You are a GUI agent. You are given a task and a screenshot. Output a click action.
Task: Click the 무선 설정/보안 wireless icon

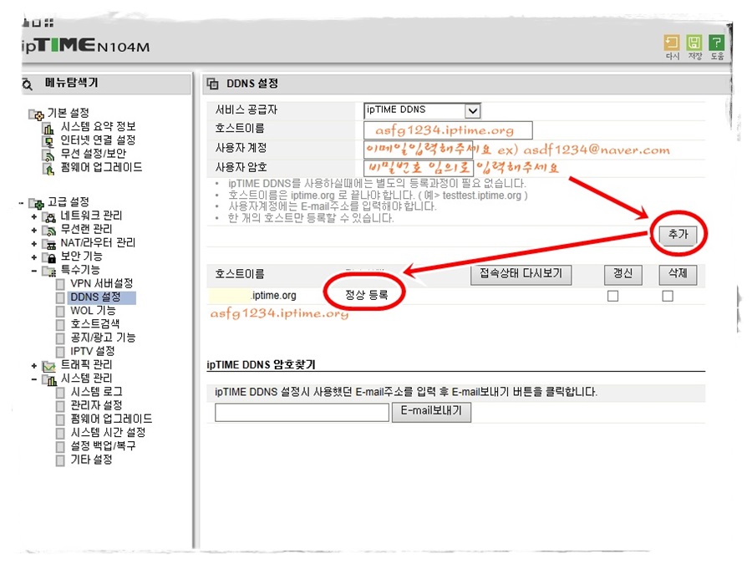48,155
